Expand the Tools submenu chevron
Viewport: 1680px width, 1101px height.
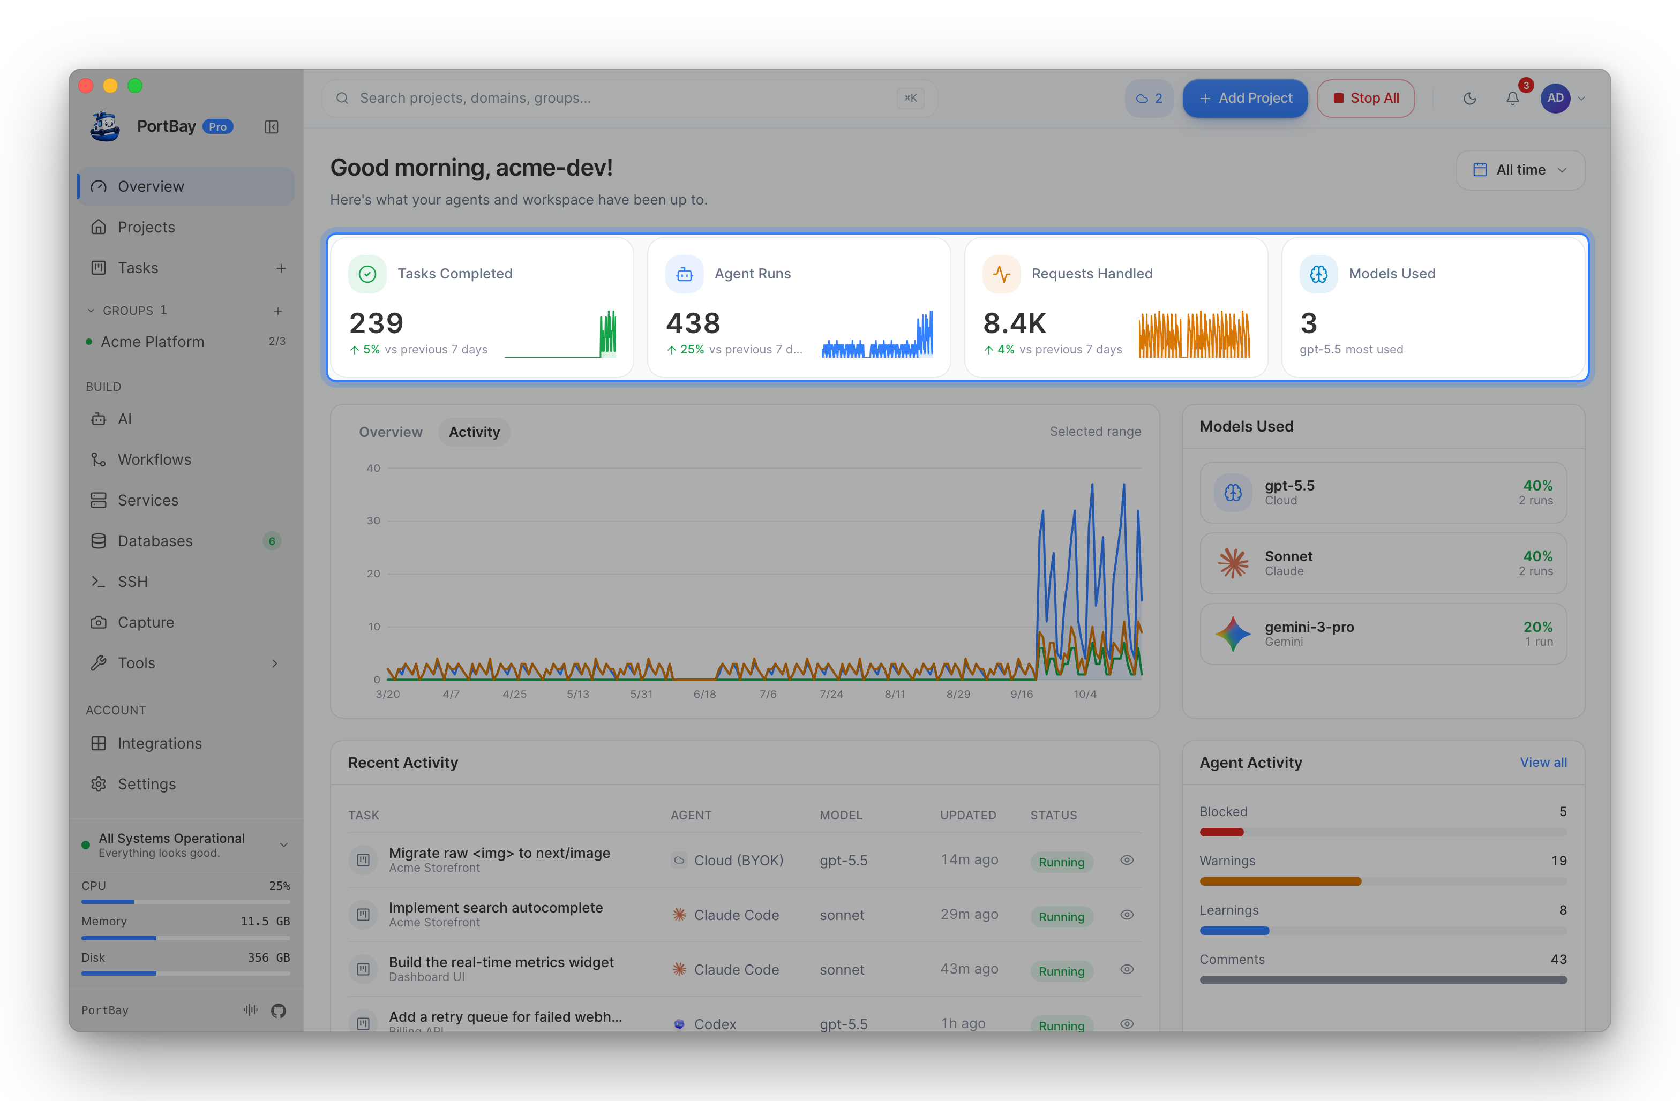pyautogui.click(x=275, y=663)
